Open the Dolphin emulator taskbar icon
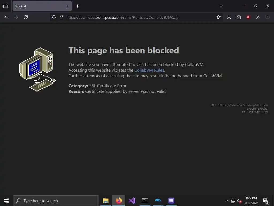274x206 pixels. 158,201
